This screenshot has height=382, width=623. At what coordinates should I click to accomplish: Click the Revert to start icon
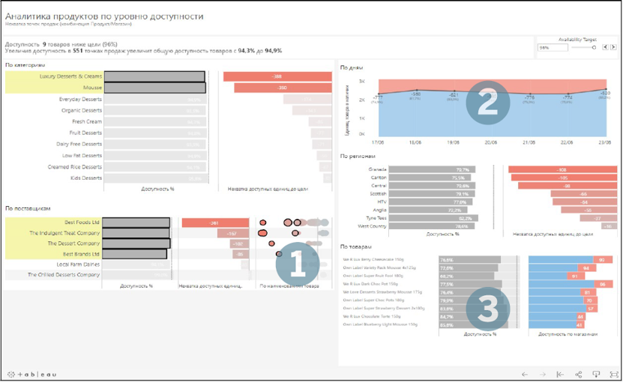560,374
